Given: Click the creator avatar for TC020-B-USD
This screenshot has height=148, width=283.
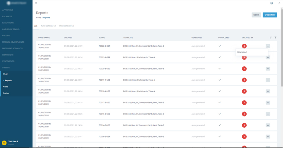Looking at the screenshot, I should (x=244, y=69).
